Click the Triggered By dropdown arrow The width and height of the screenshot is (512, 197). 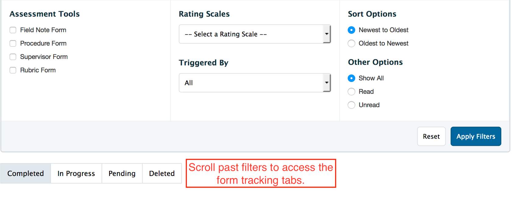(x=326, y=83)
